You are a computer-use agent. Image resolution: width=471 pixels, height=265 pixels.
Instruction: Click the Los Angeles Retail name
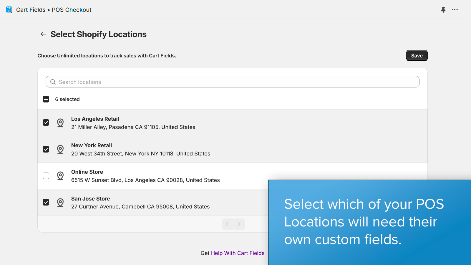point(95,119)
